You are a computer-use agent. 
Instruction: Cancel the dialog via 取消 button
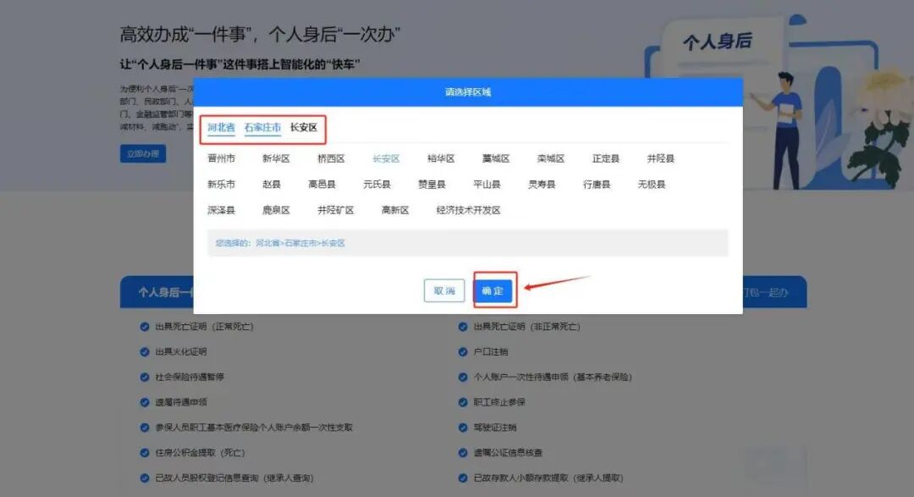(443, 290)
